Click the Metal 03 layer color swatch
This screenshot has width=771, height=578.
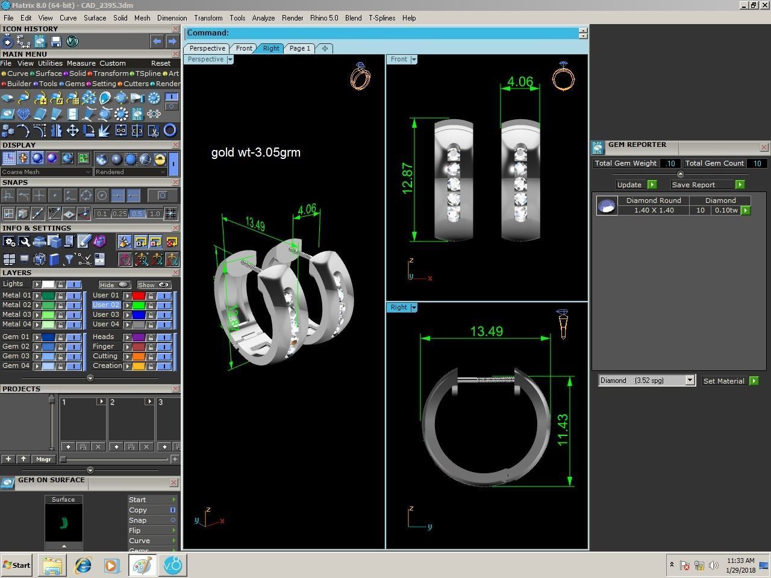(48, 315)
